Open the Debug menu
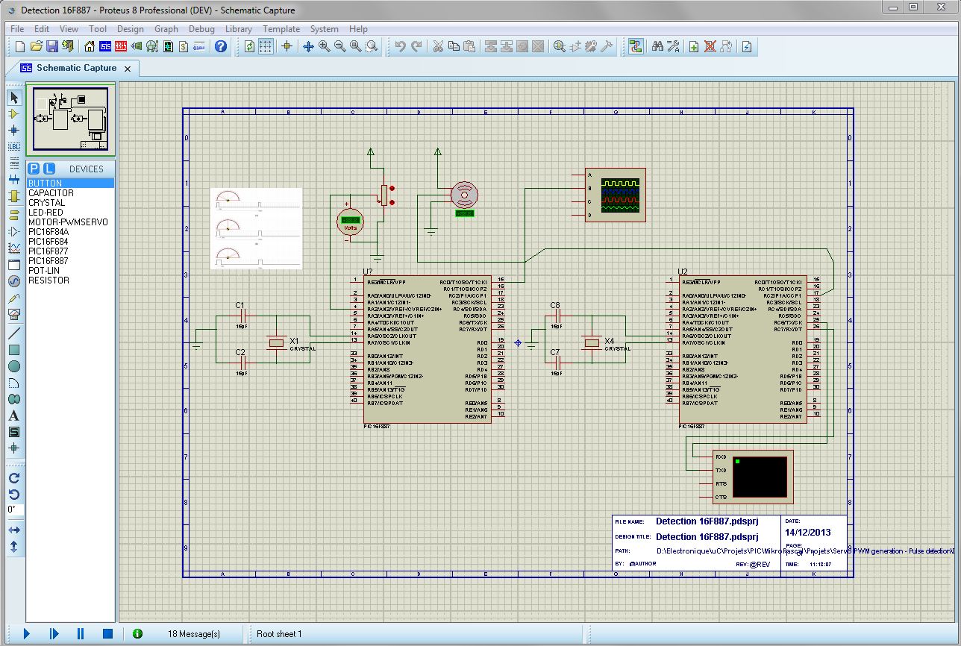 click(201, 29)
